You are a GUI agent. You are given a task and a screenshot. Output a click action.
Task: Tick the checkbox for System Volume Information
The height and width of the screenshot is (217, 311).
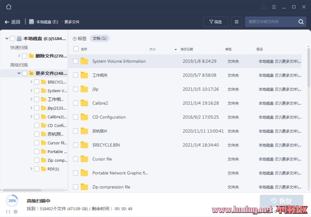pos(76,61)
